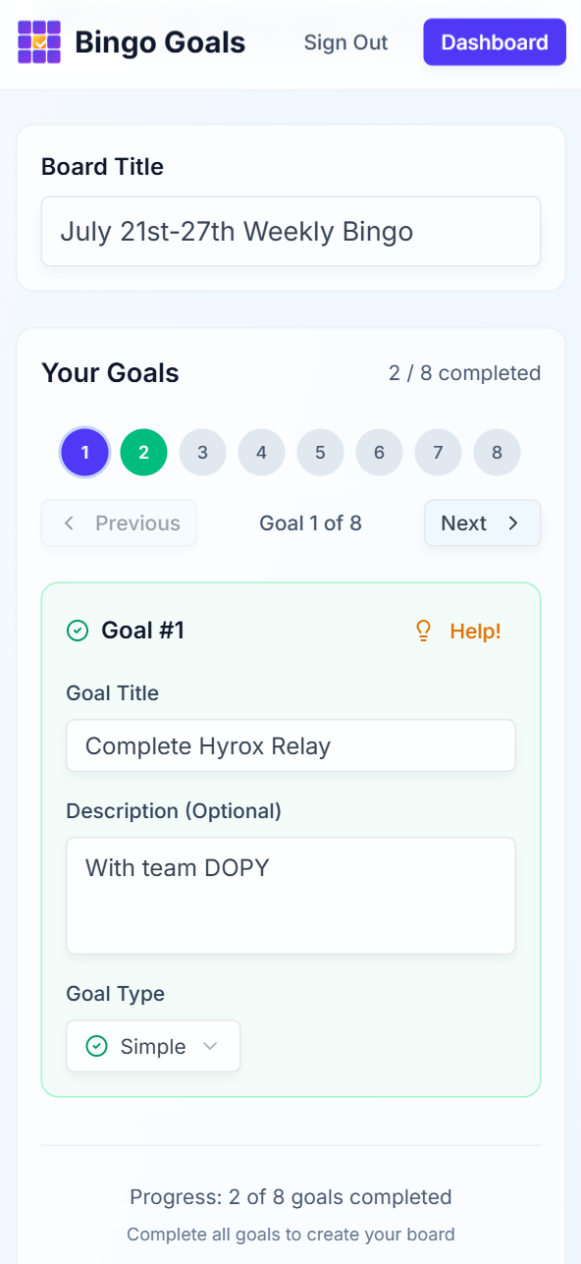This screenshot has height=1264, width=581.
Task: Open the Simple goal type dropdown
Action: click(153, 1047)
